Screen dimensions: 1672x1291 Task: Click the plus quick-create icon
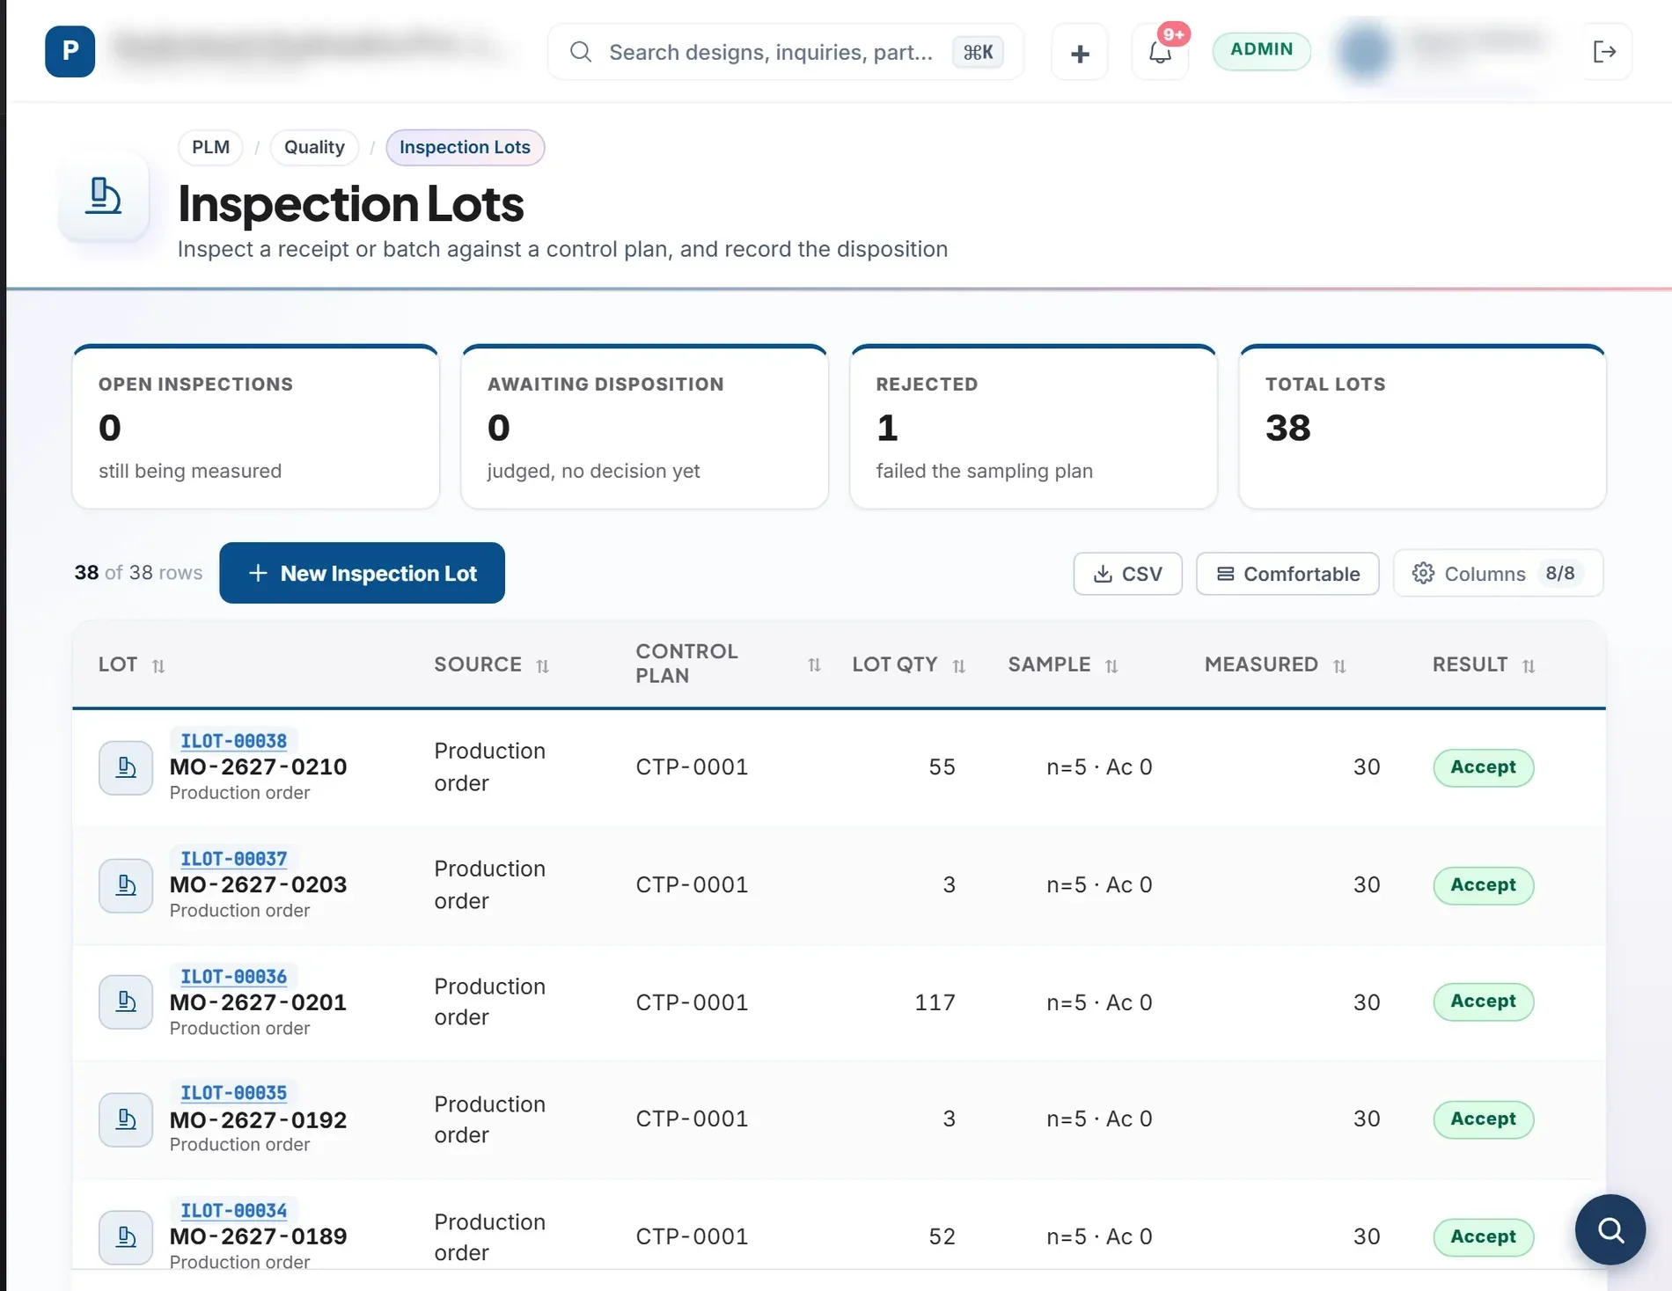click(x=1080, y=54)
